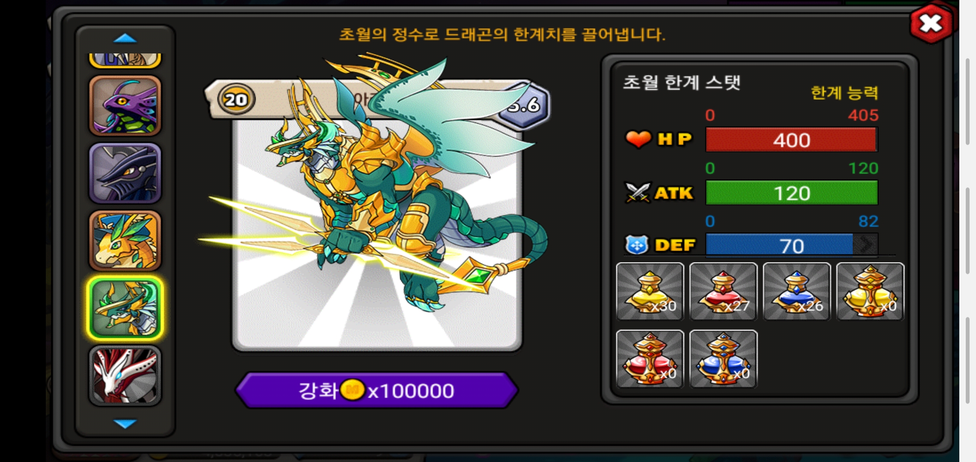
Task: Select the dark armored dragon portrait
Action: (x=125, y=173)
